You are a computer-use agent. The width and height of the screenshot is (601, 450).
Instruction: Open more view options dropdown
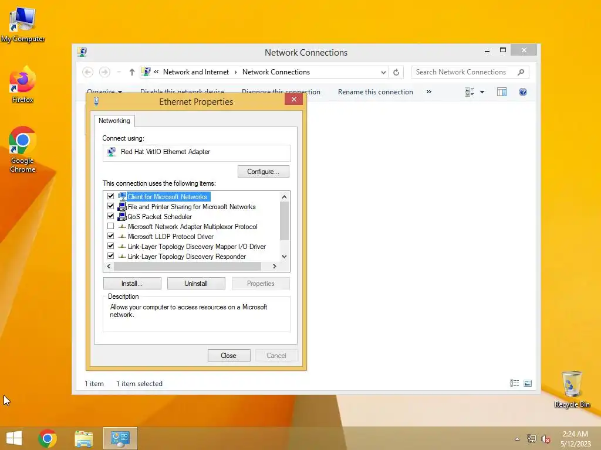[482, 92]
